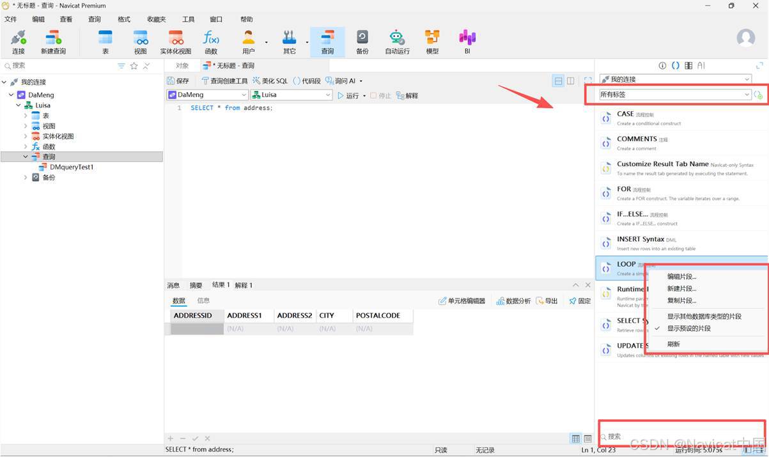Screen dimensions: 769x457
Task: Open 单元格编辑器 cell editor
Action: (x=462, y=300)
